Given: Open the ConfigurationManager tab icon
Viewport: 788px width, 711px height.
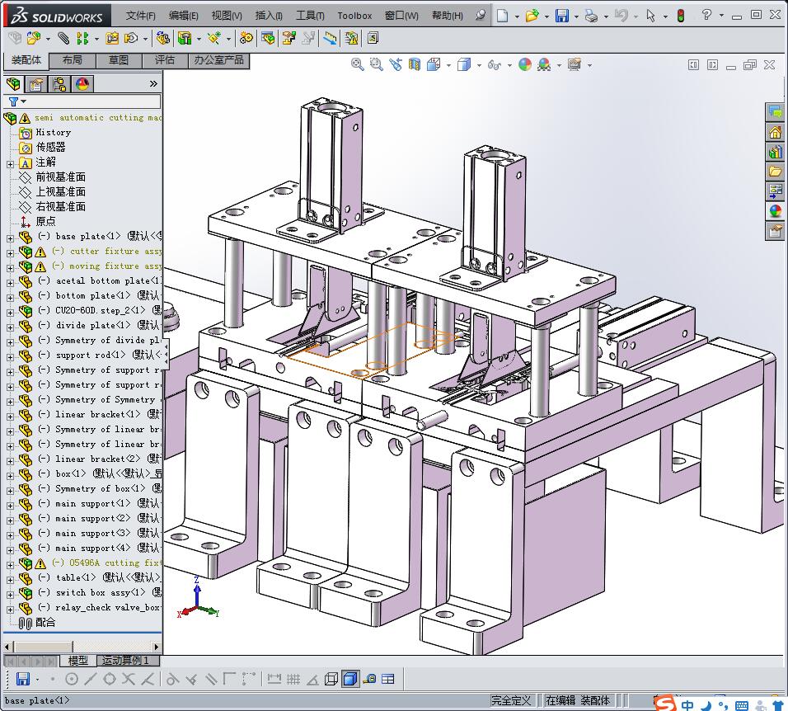Looking at the screenshot, I should click(59, 84).
